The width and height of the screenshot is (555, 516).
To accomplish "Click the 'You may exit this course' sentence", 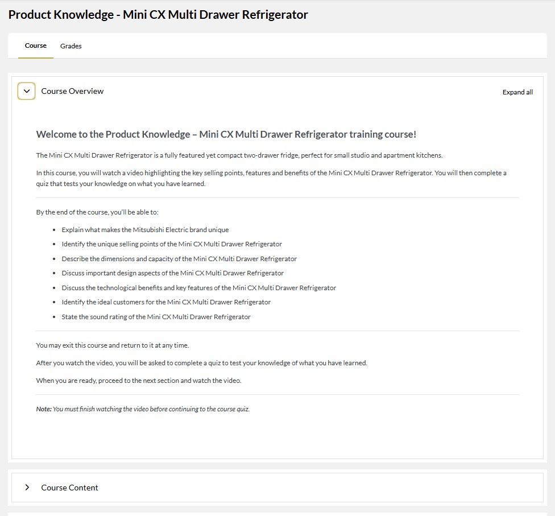I will [113, 345].
